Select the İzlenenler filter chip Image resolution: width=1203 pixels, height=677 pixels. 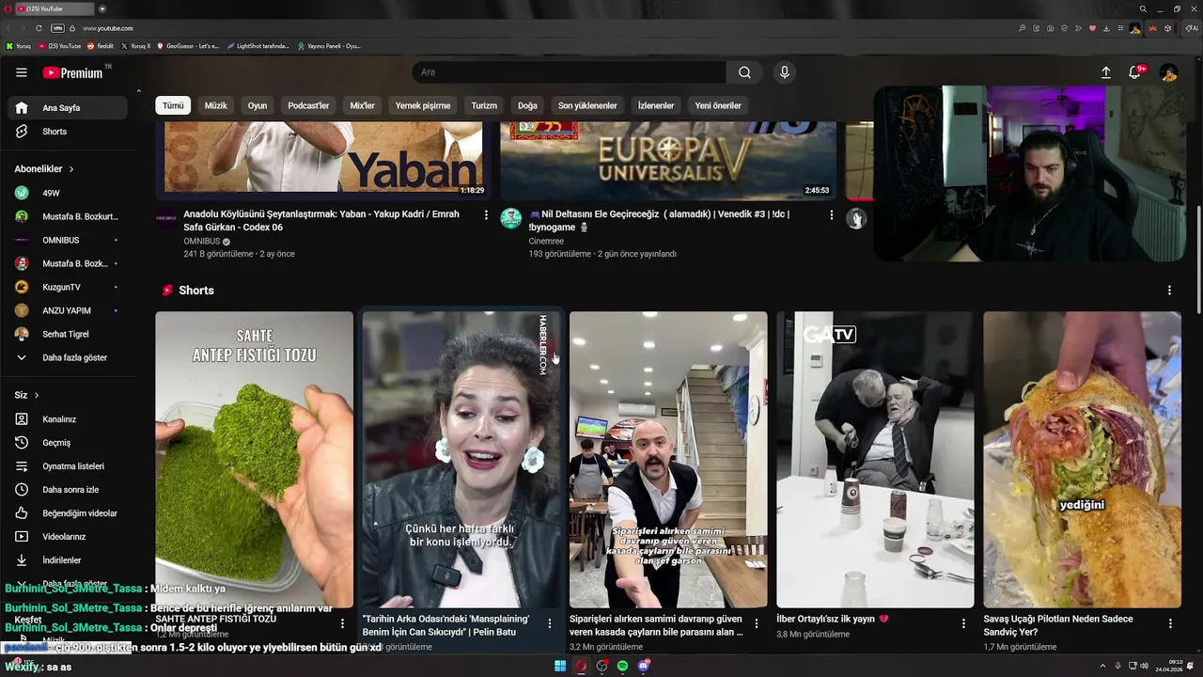point(656,105)
